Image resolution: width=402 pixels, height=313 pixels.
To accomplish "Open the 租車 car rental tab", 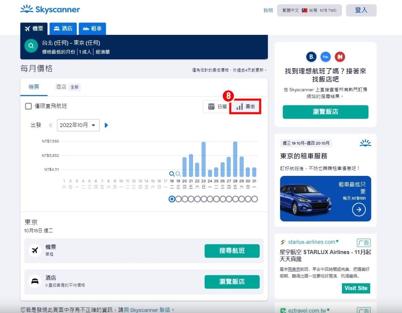I will (x=92, y=29).
